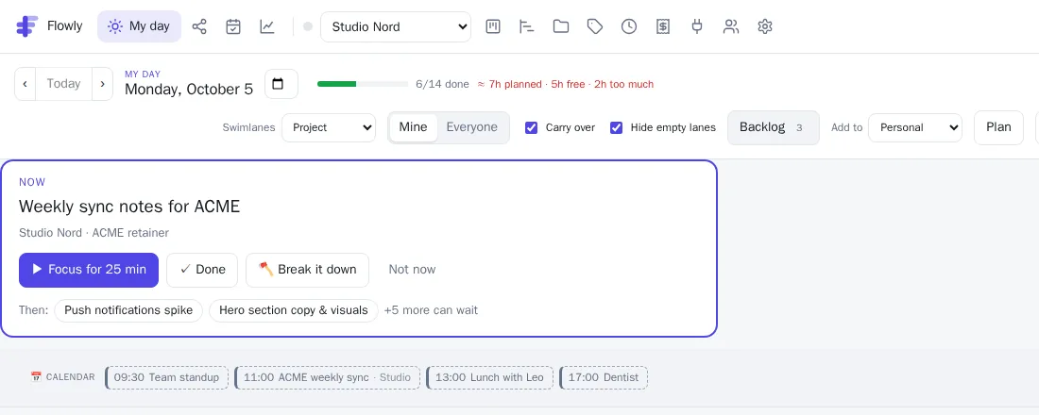Screen dimensions: 1039x415
Task: Click the Calendar label icon
Action: pos(36,377)
